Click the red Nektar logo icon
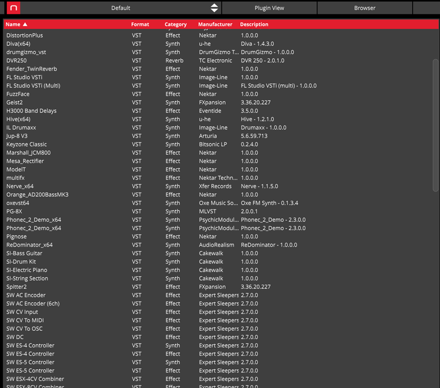This screenshot has width=440, height=388. pyautogui.click(x=13, y=8)
